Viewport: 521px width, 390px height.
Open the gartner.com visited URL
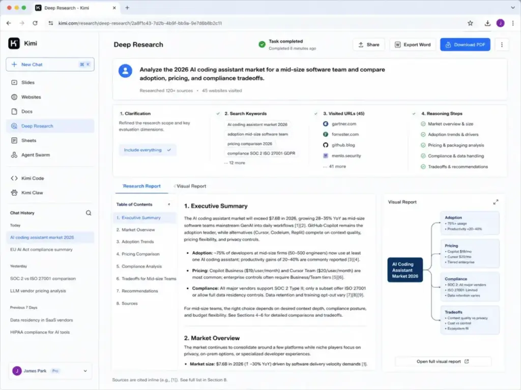[339, 124]
